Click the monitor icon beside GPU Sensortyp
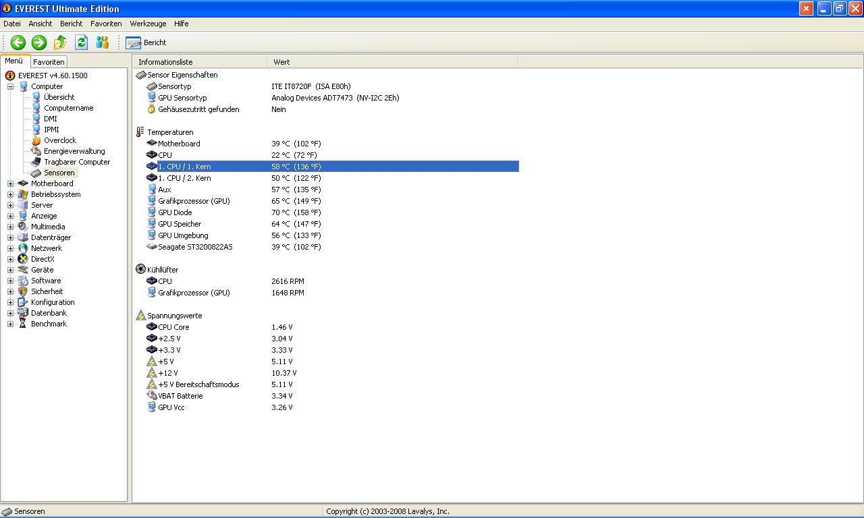Image resolution: width=864 pixels, height=518 pixels. tap(151, 98)
